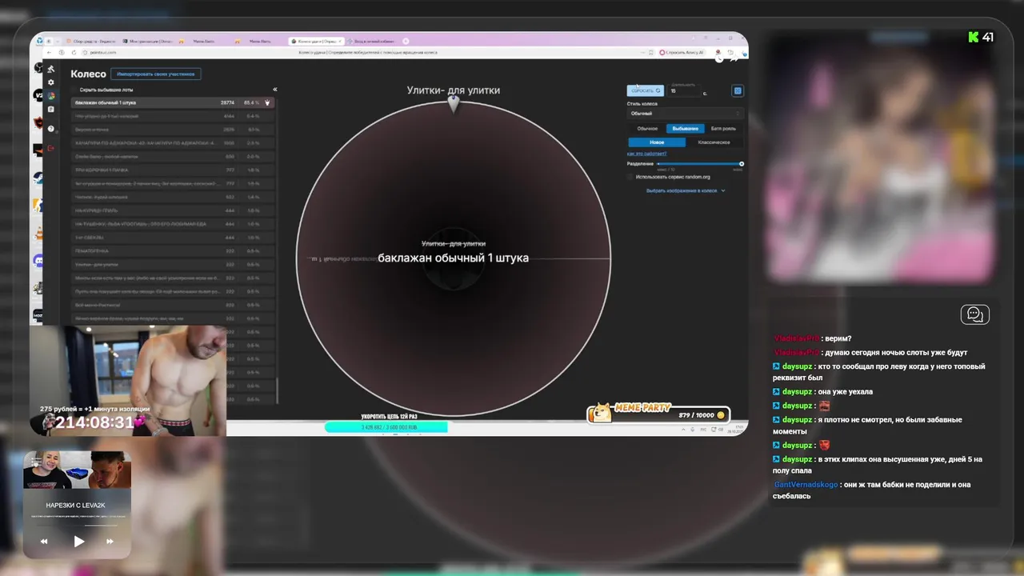Screen dimensions: 1024x576
Task: Click the Doge icon on the Meme Party bar
Action: point(599,413)
